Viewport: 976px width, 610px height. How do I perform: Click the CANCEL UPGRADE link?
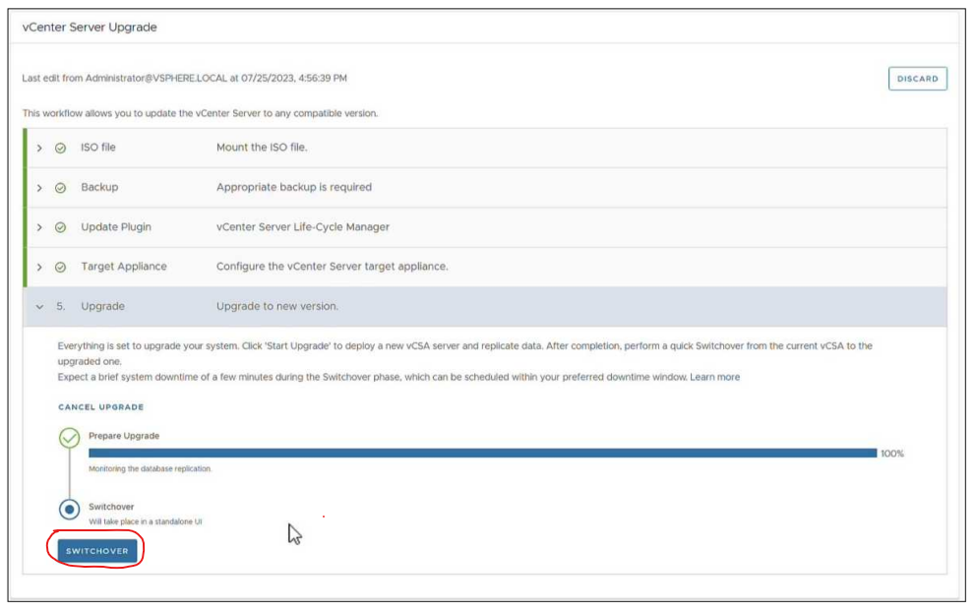coord(100,407)
